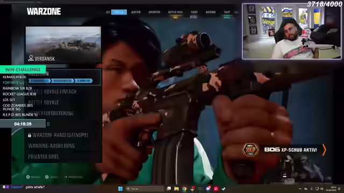Select Battle Royale game mode
Image resolution: width=344 pixels, height=193 pixels.
(44, 102)
